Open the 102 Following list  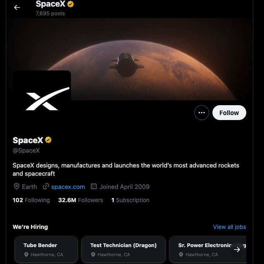coord(31,200)
